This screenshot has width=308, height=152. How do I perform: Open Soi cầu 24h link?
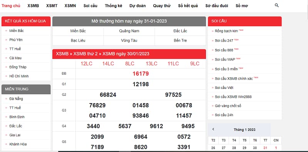(x=224, y=115)
